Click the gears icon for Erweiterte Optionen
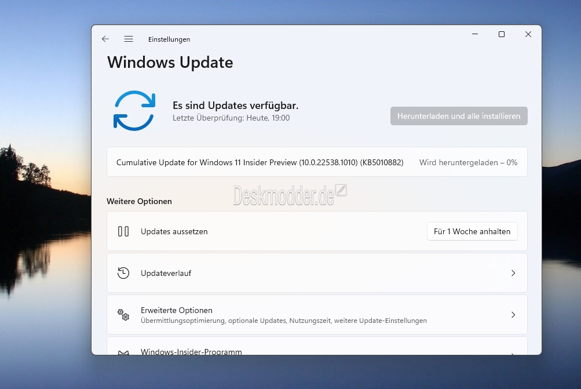 [x=123, y=315]
